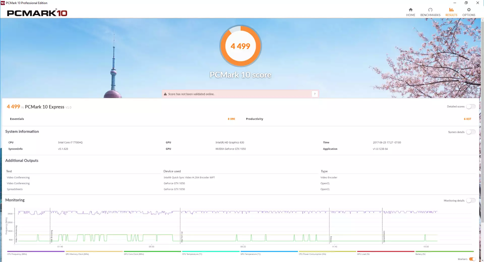Click Intel Core i7 7700HQ CPU value
The height and width of the screenshot is (262, 484).
click(70, 143)
